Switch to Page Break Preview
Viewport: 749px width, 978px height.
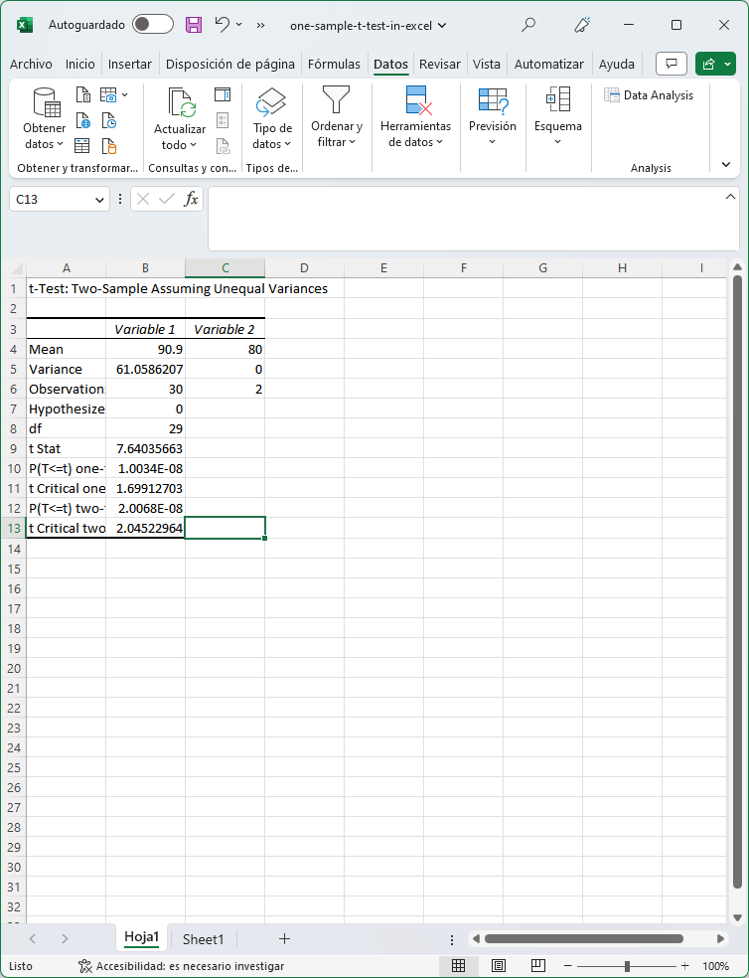click(537, 966)
